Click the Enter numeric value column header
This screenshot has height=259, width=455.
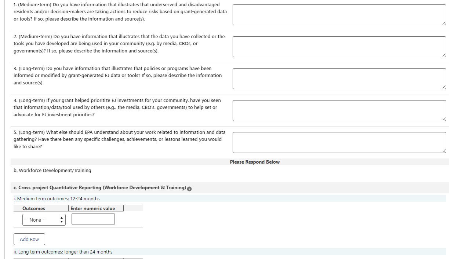pyautogui.click(x=93, y=208)
